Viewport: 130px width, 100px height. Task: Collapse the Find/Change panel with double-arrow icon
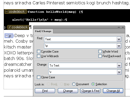click(x=119, y=28)
